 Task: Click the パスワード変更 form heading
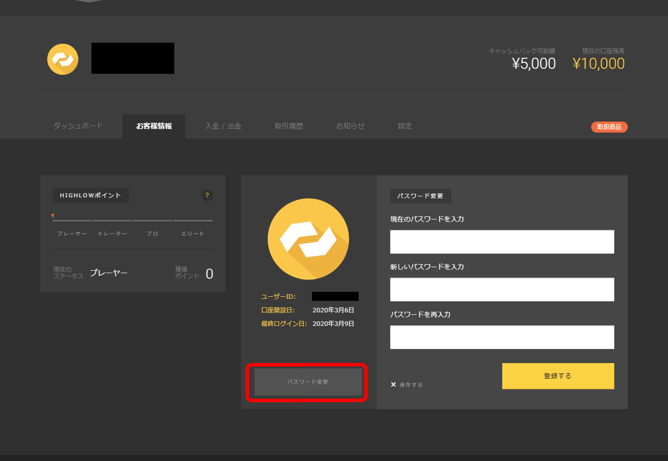420,196
